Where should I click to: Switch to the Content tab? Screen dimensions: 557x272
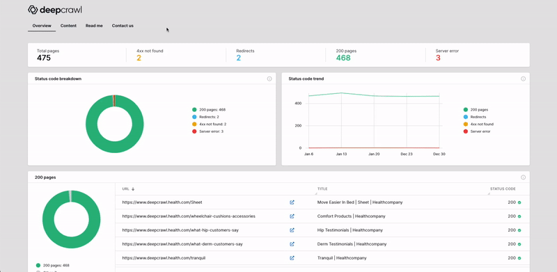[68, 26]
